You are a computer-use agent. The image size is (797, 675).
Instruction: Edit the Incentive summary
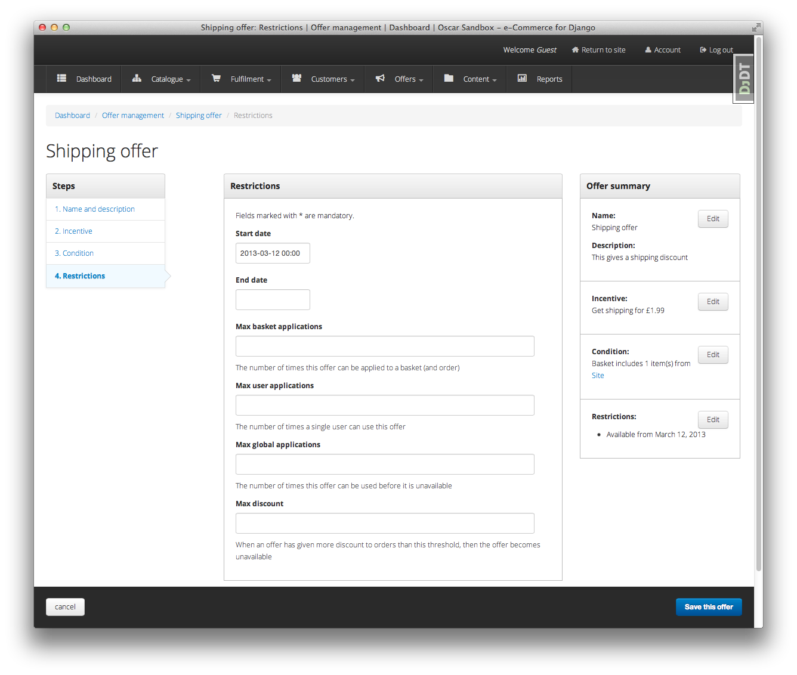coord(713,302)
